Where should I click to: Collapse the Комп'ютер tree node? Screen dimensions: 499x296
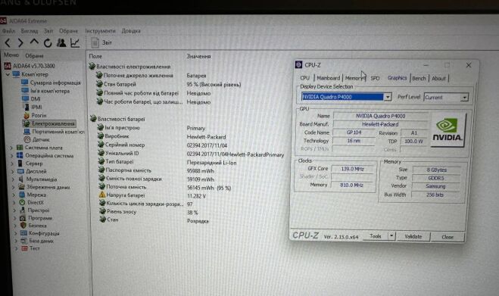8,74
